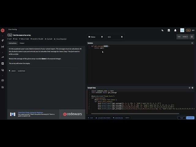Open the DISCUSS (51) button
Screen dimensions: 196x147
pos(118,118)
